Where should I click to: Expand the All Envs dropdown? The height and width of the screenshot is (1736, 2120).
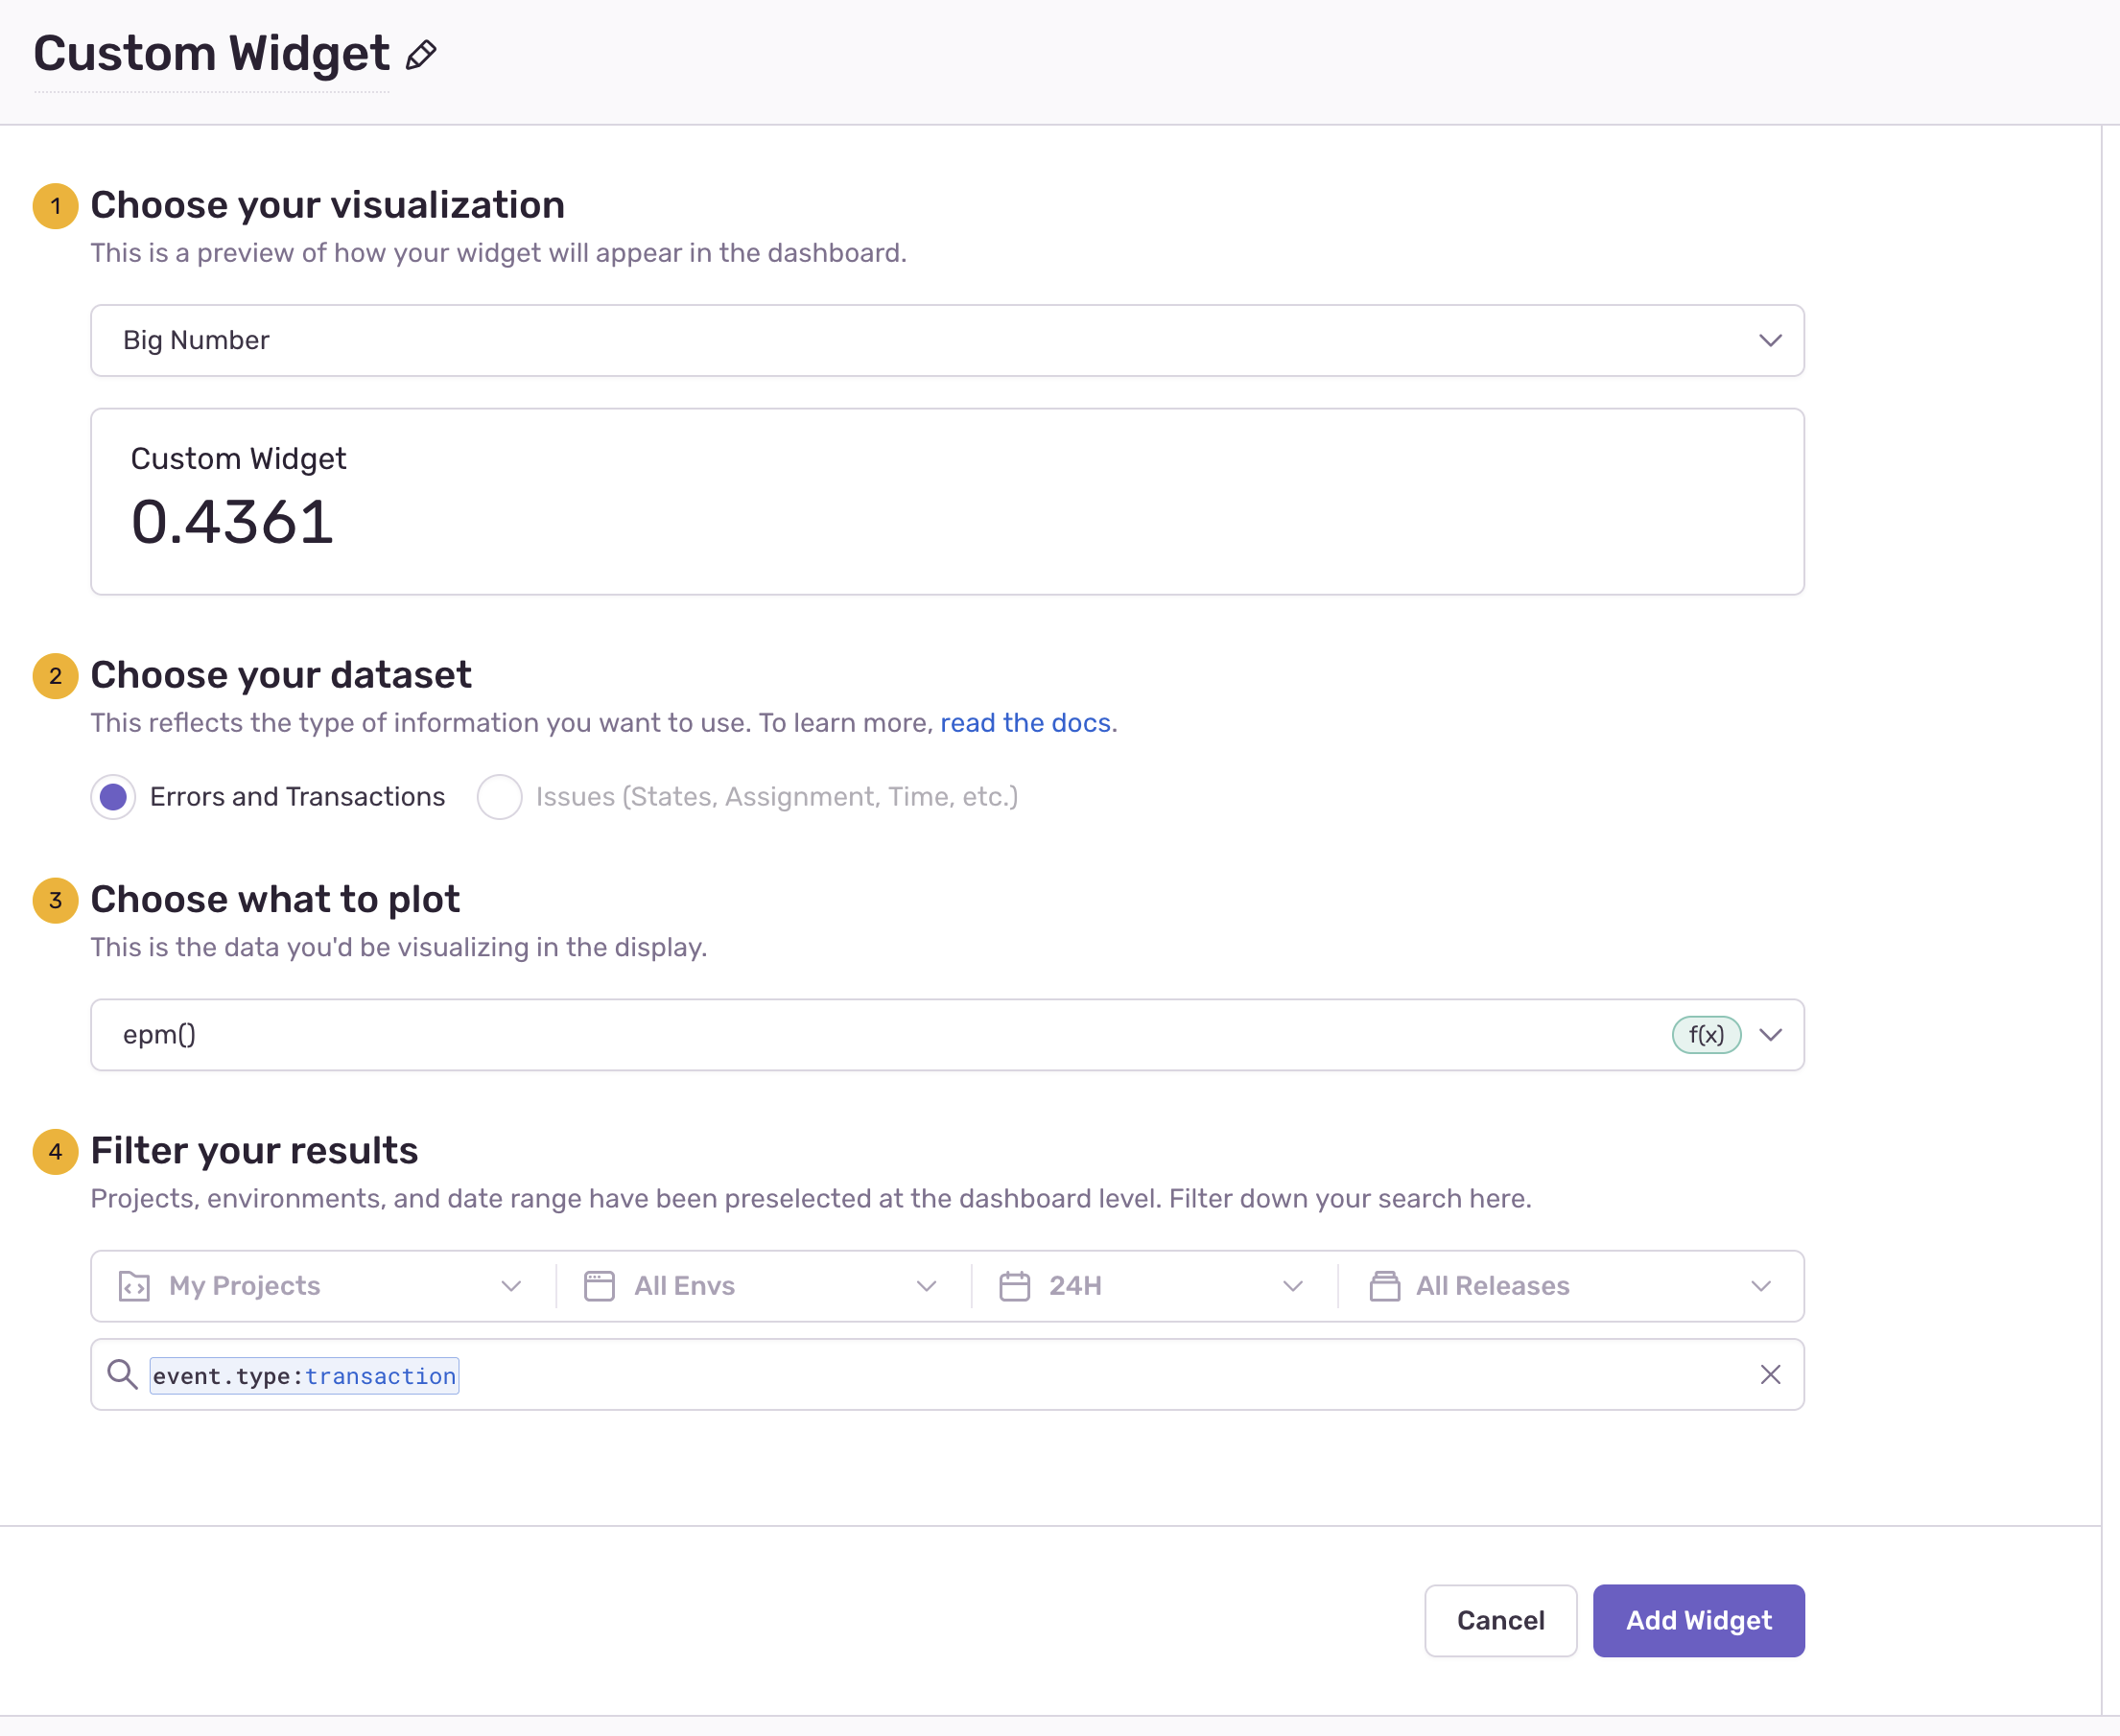pos(926,1286)
